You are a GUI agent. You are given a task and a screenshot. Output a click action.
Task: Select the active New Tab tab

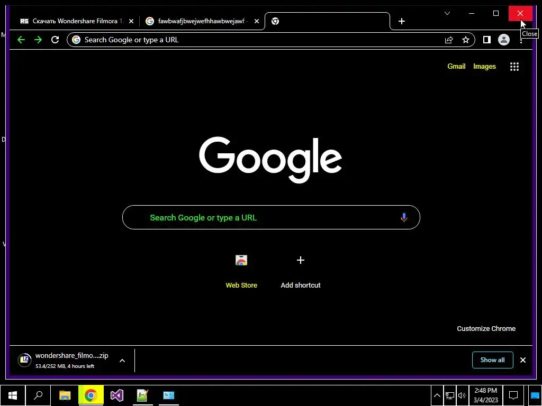tap(327, 21)
